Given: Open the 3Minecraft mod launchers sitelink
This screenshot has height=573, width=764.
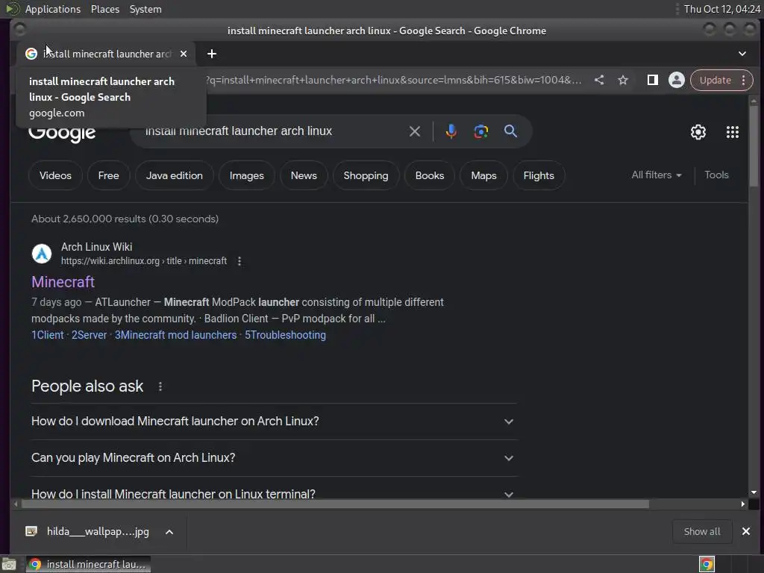Looking at the screenshot, I should pyautogui.click(x=175, y=335).
